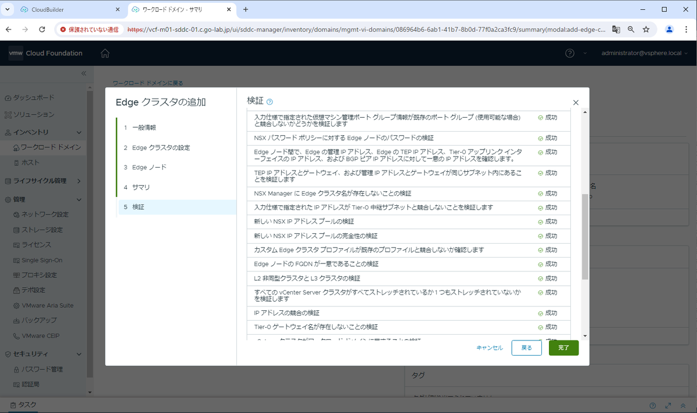Click the 保護されていない通信 security warning chip
697x413 pixels.
pos(89,29)
